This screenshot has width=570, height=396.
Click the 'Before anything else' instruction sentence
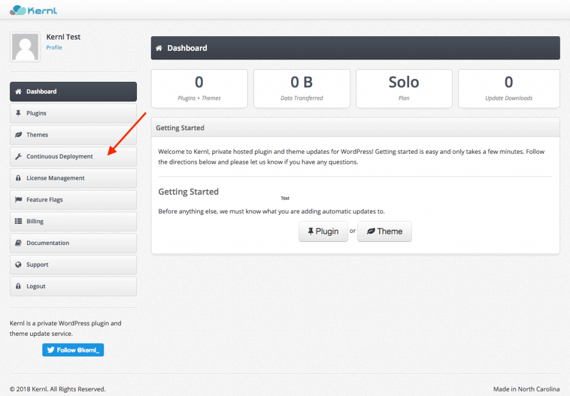pyautogui.click(x=272, y=211)
